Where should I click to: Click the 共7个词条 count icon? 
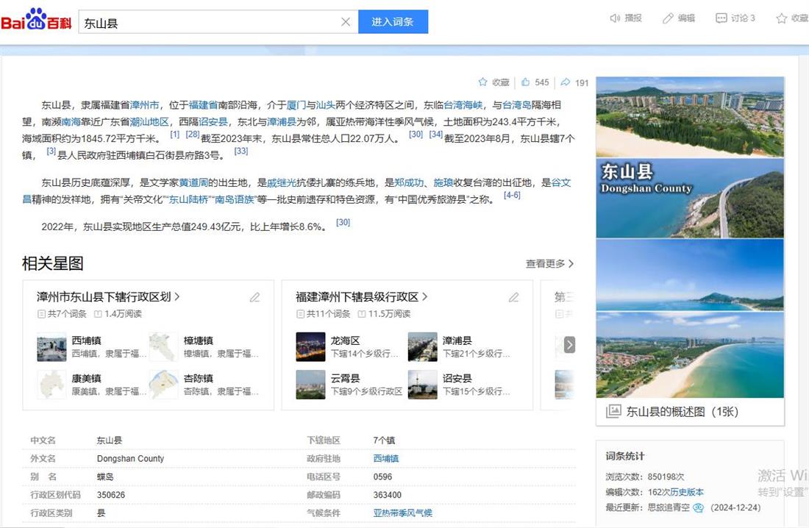(x=41, y=314)
